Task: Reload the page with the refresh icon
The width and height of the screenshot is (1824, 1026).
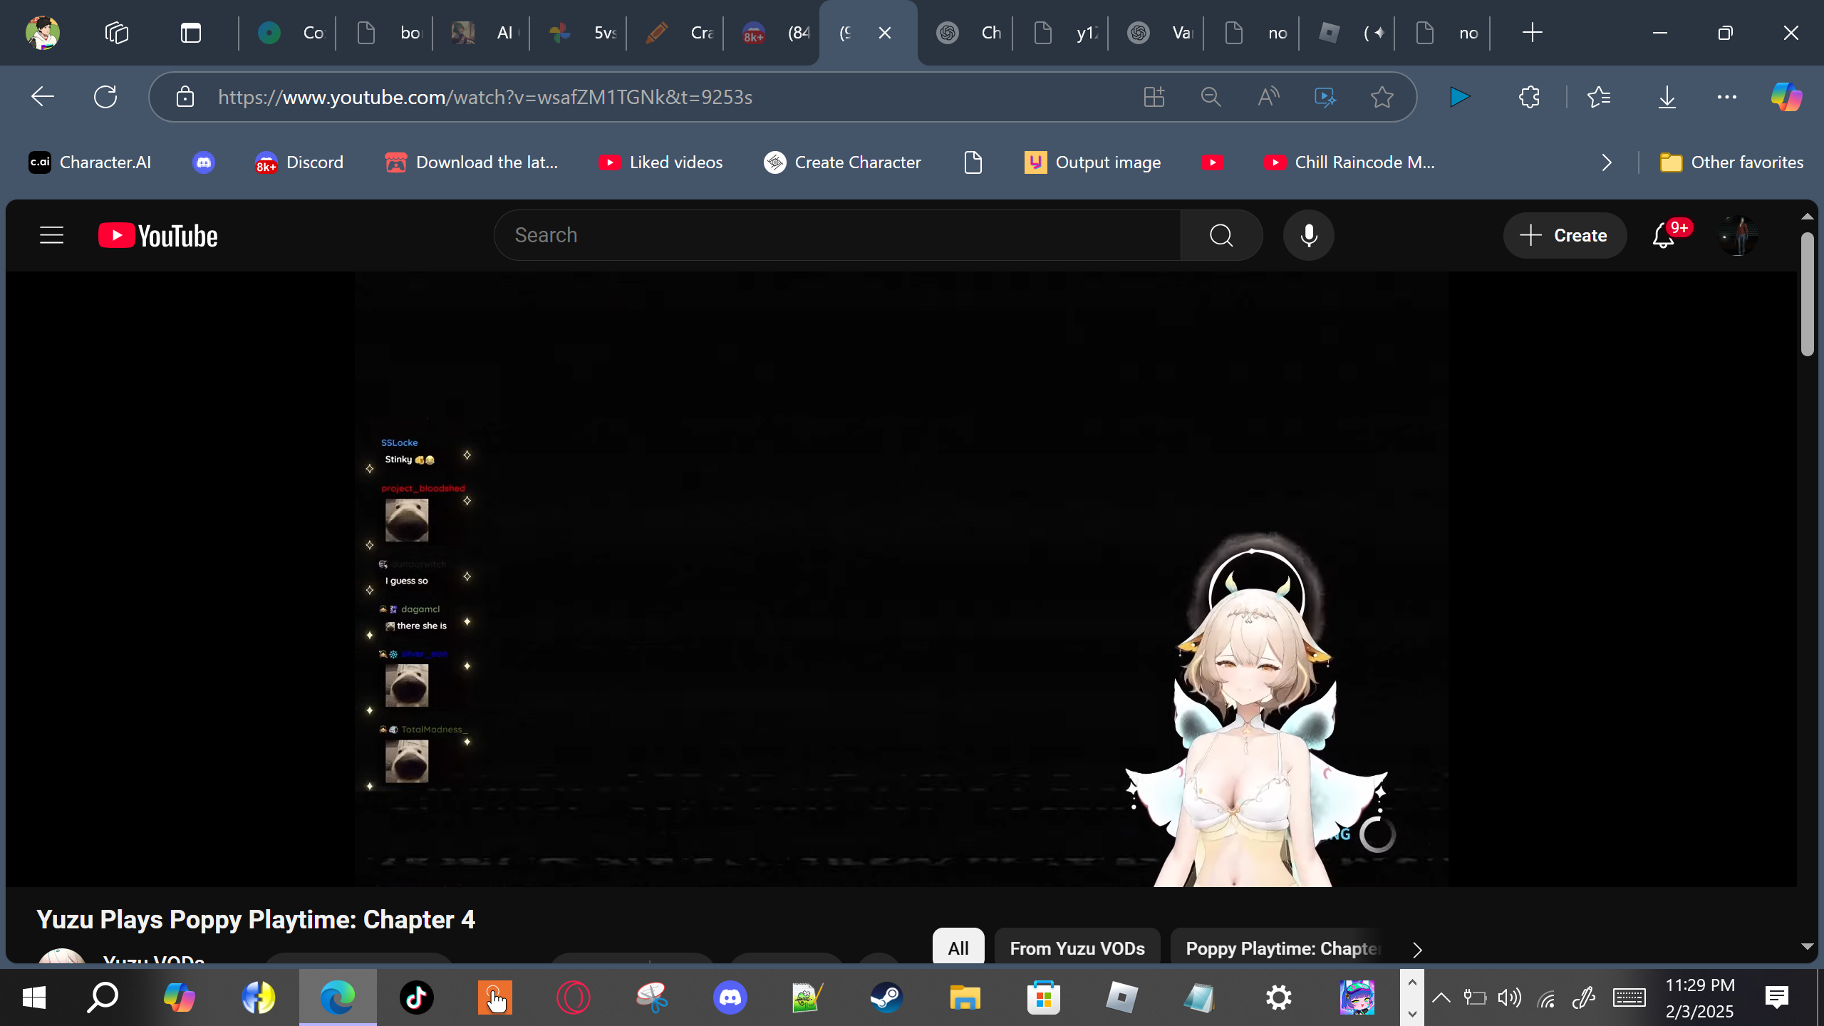Action: tap(105, 97)
